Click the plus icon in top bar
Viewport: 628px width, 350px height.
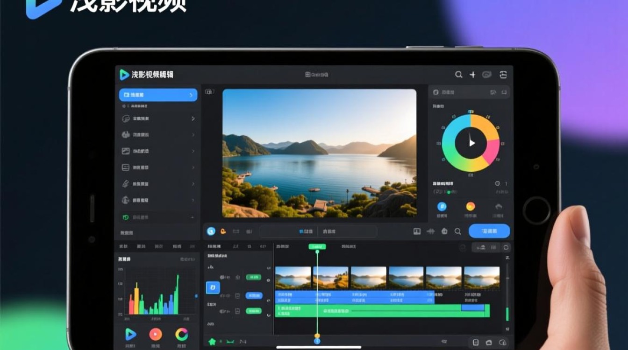pos(472,75)
